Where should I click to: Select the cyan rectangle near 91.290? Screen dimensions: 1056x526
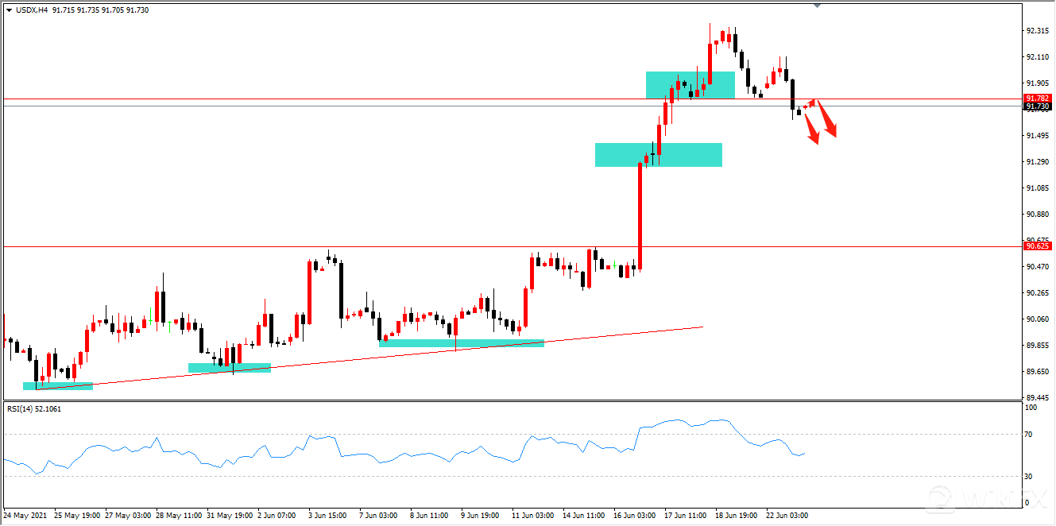click(x=658, y=155)
